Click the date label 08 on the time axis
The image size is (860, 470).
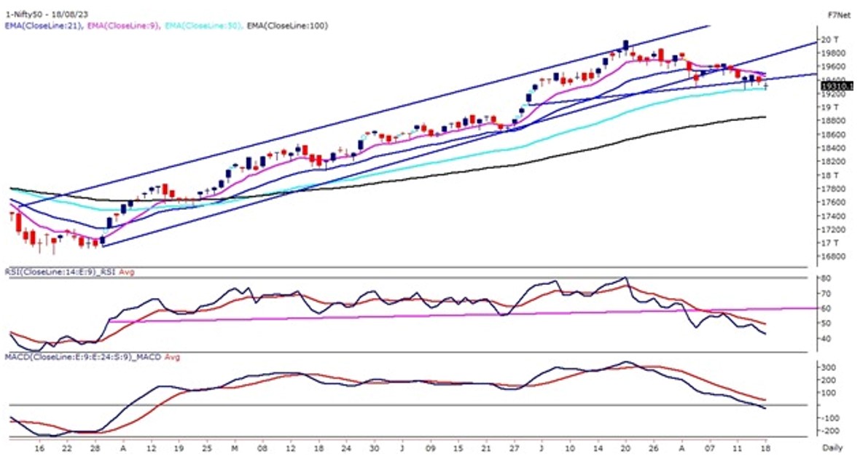pyautogui.click(x=262, y=448)
